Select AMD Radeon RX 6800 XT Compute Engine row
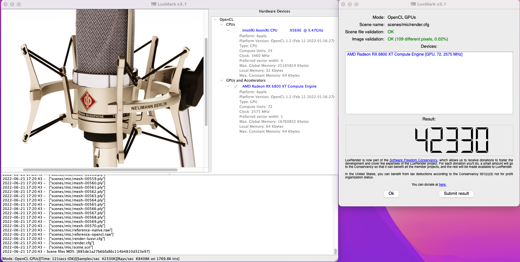Viewport: 520px width, 262px height. 279,86
